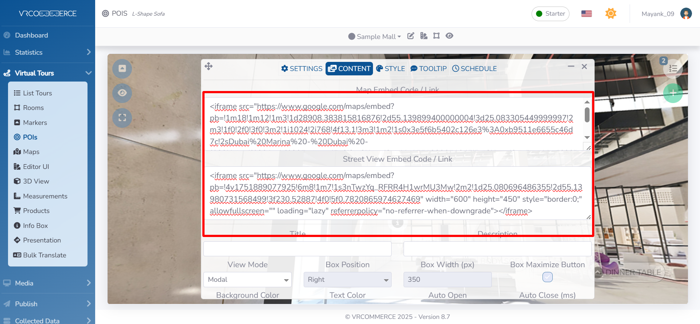Click the fullscreen icon on panorama
Screen dimensions: 700x324
click(122, 118)
